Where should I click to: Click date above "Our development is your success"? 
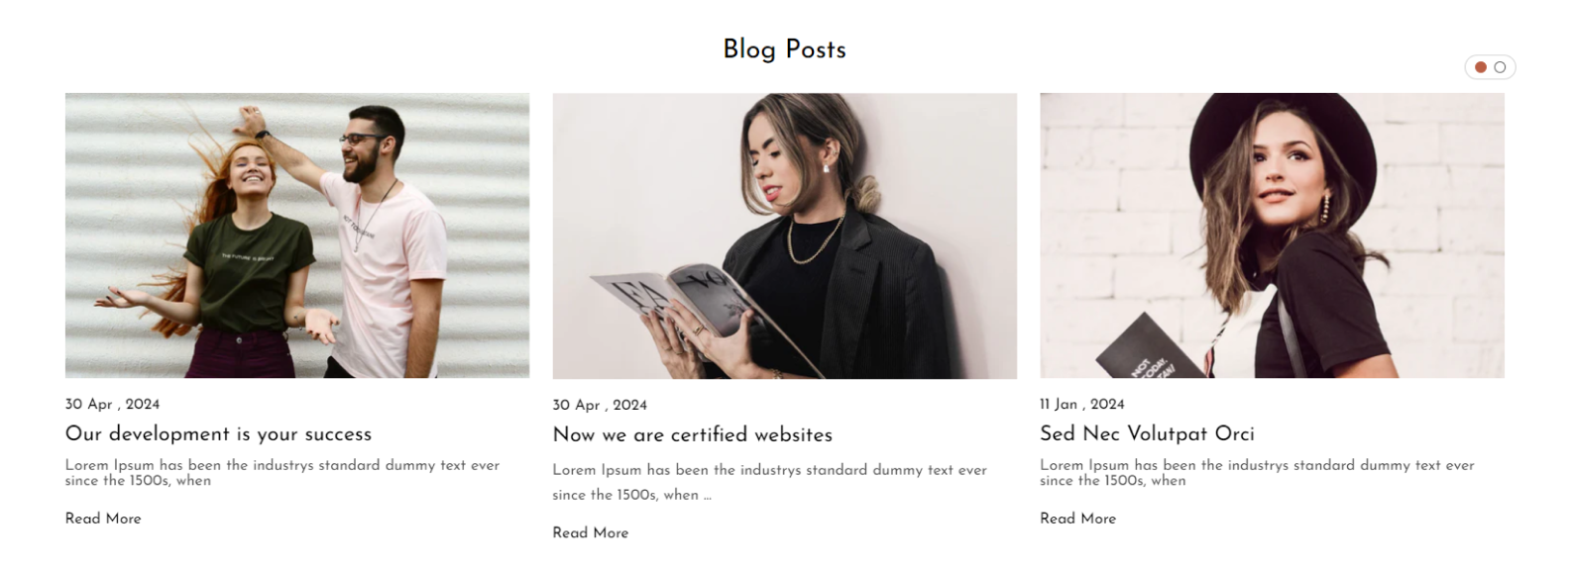(x=112, y=404)
